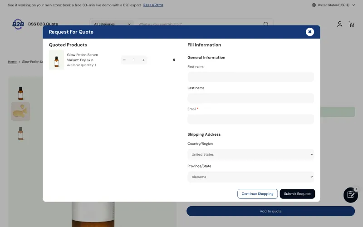Click the Home breadcrumb link
Viewport: 363px width, 227px height.
tap(12, 62)
